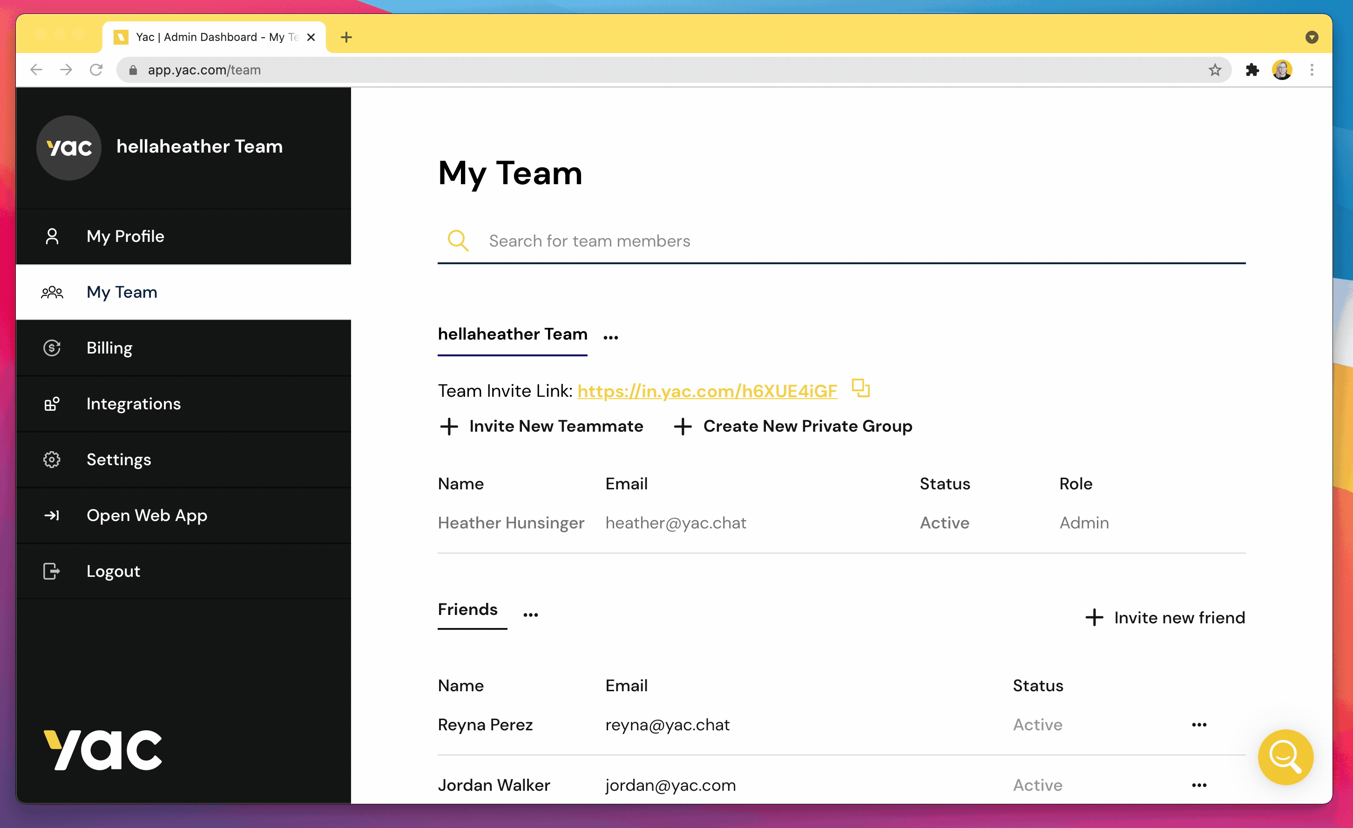Open the team invite link URL
The width and height of the screenshot is (1353, 828).
click(707, 391)
